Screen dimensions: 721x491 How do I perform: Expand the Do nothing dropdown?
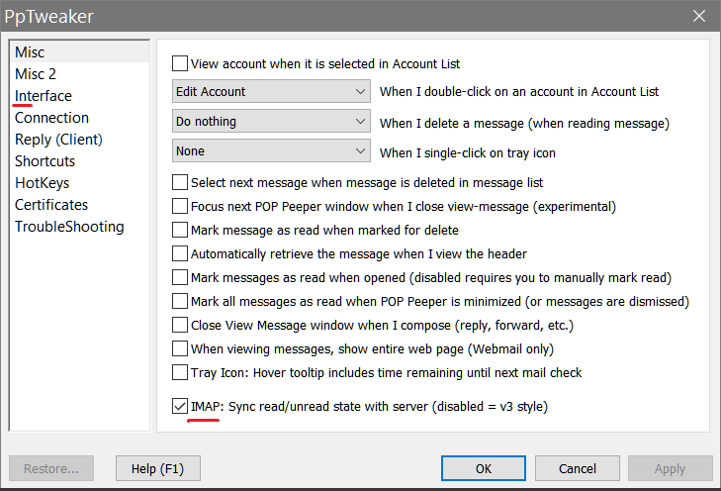point(271,121)
